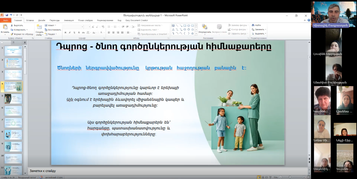Center text in paragraph group
Image resolution: width=357 pixels, height=179 pixels.
tap(113, 33)
